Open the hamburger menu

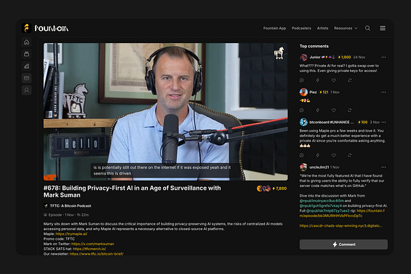[383, 28]
